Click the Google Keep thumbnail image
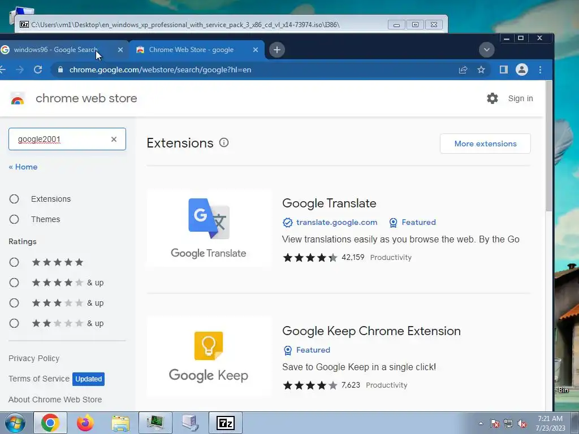 click(209, 356)
